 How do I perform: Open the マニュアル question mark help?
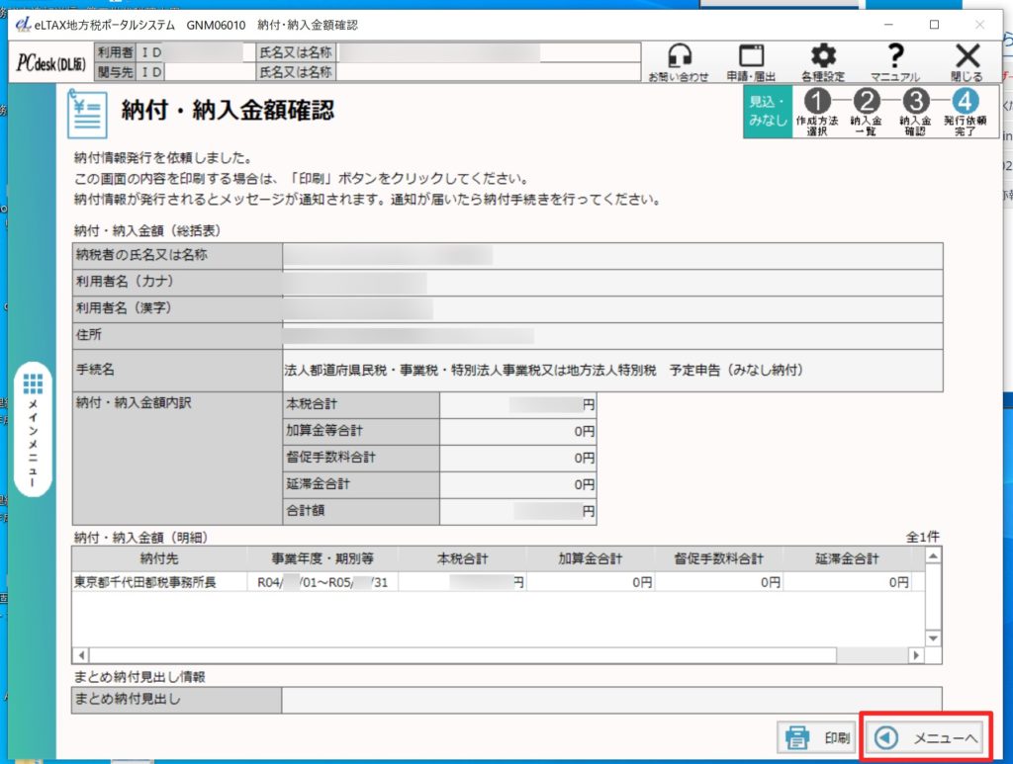point(895,61)
